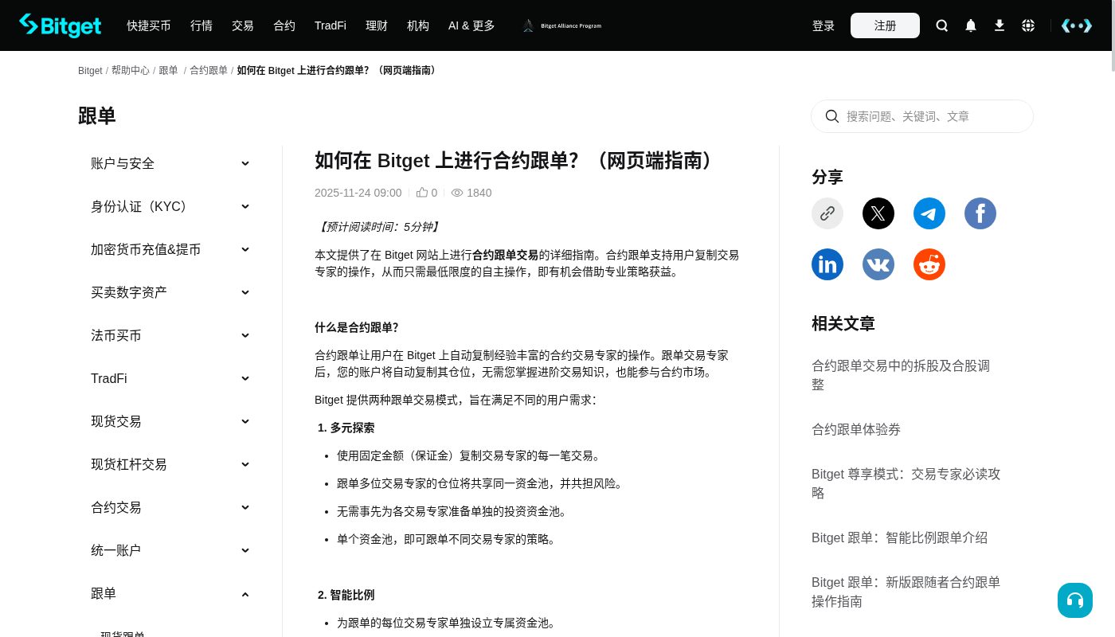Click the publish date 2025-11-24 09:00

tap(358, 193)
